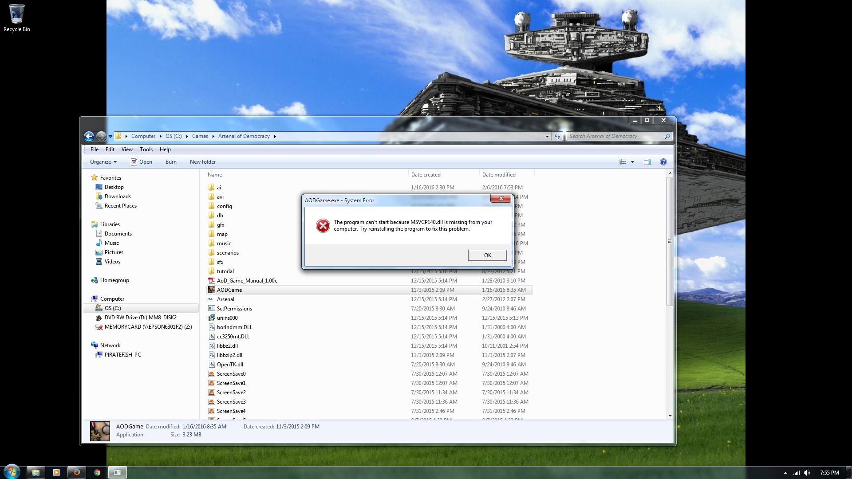The width and height of the screenshot is (852, 479).
Task: Open the Tools menu
Action: tap(146, 149)
